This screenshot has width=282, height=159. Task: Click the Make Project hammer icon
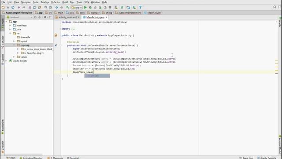tap(67, 8)
